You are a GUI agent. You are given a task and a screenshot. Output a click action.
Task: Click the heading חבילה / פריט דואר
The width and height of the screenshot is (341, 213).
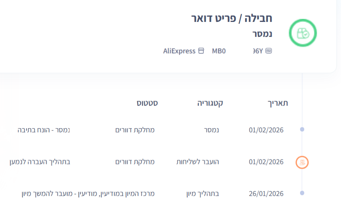231,18
